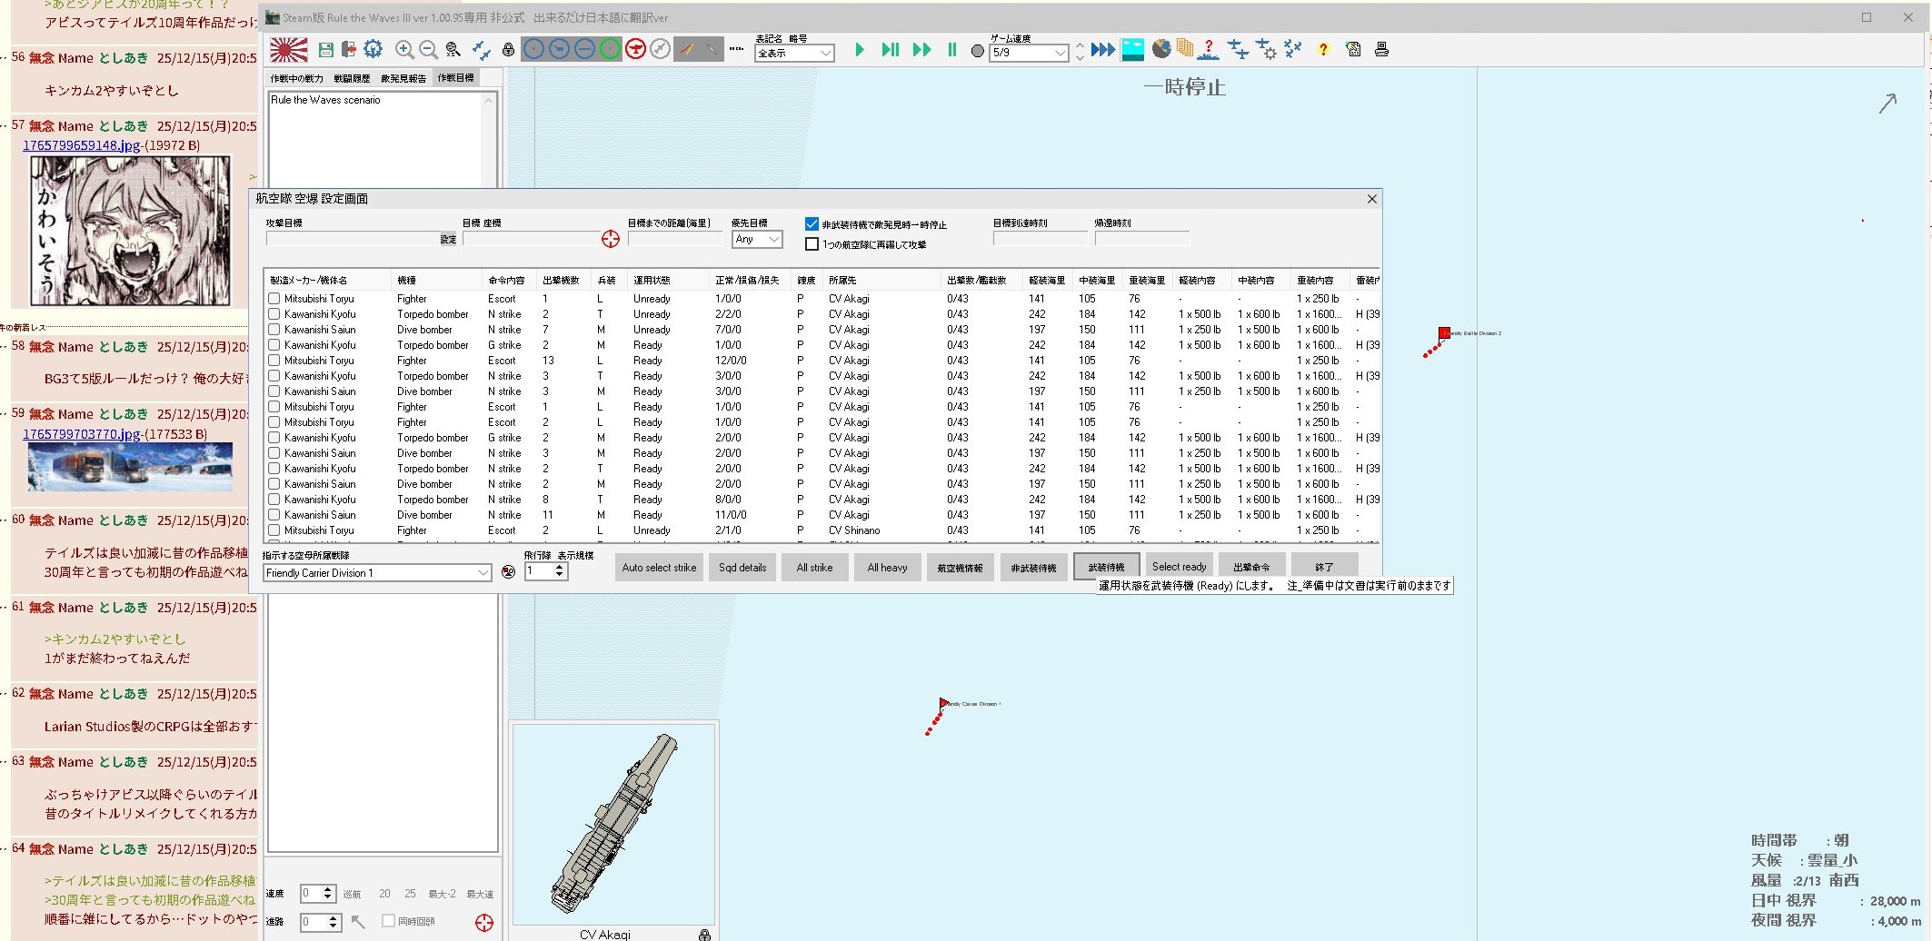Switch to the 戦闘履歴 tab
This screenshot has width=1932, height=941.
[x=352, y=79]
